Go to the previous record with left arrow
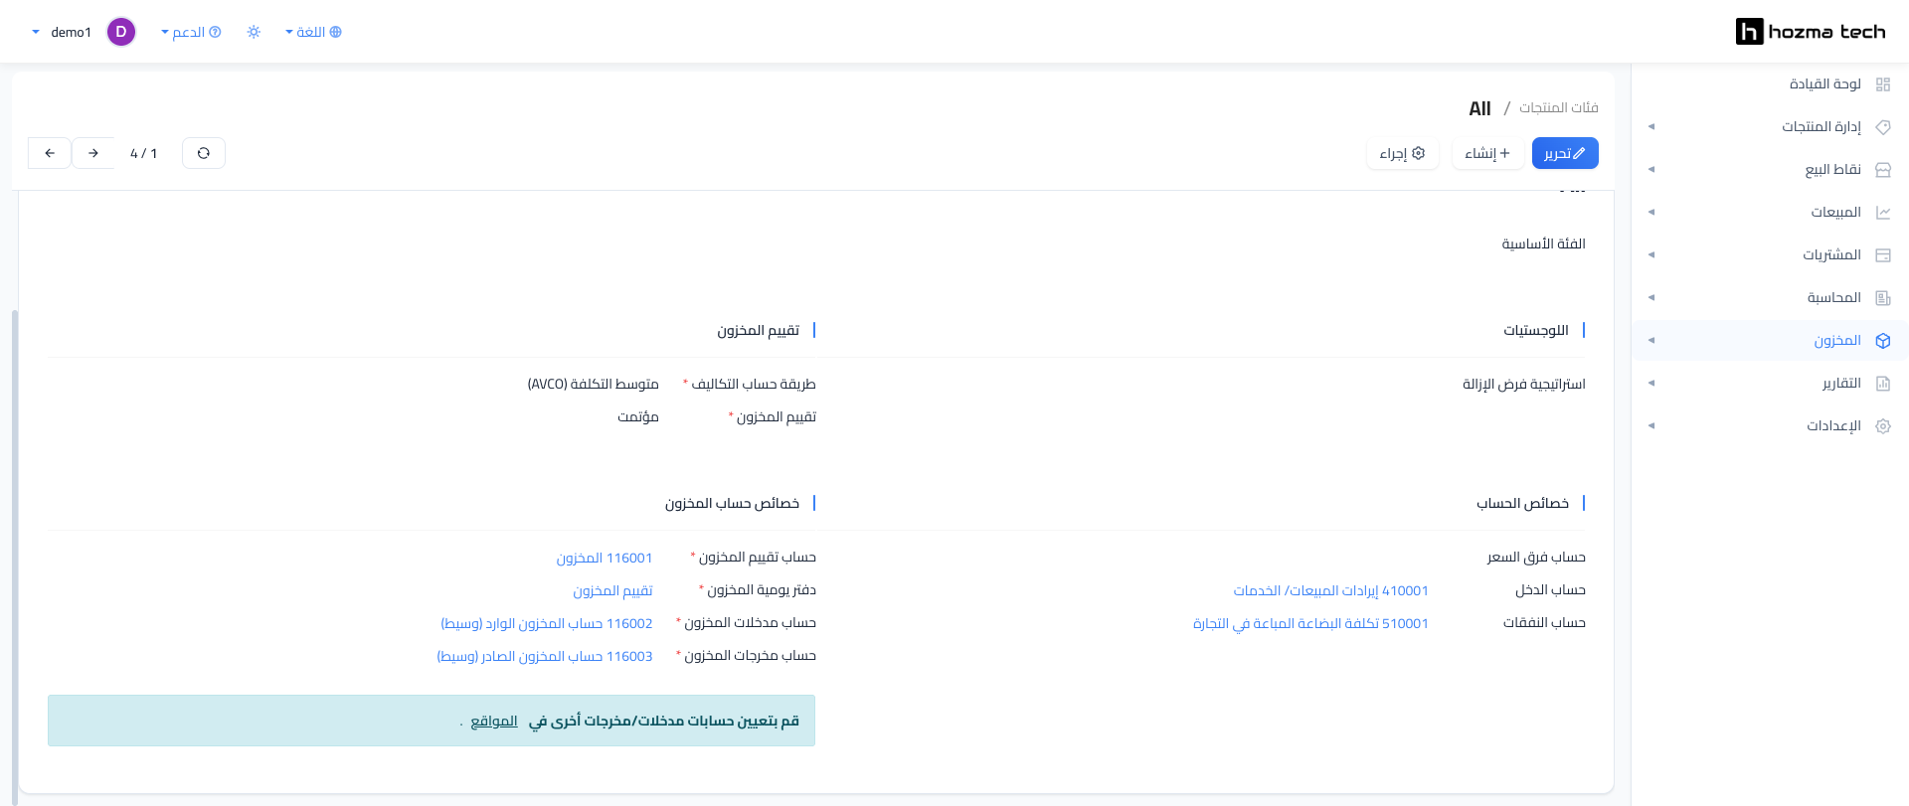1909x806 pixels. click(50, 153)
